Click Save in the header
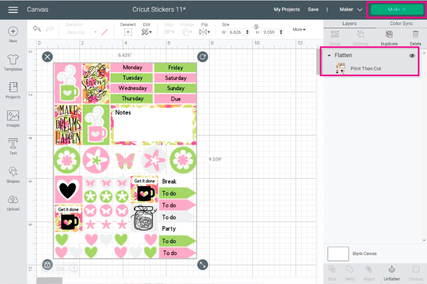 (313, 10)
